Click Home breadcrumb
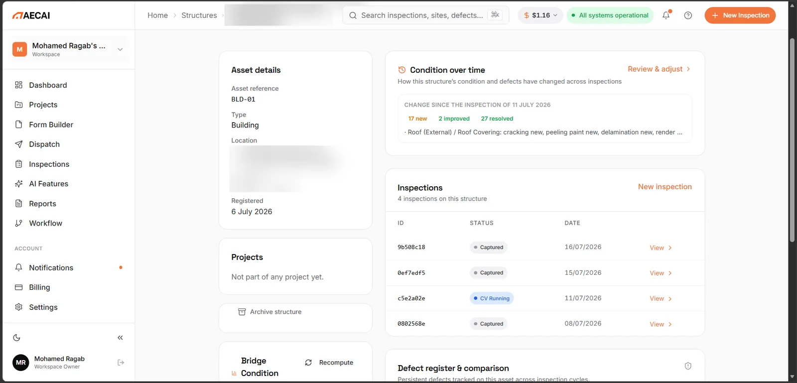Image resolution: width=797 pixels, height=383 pixels. (x=158, y=15)
